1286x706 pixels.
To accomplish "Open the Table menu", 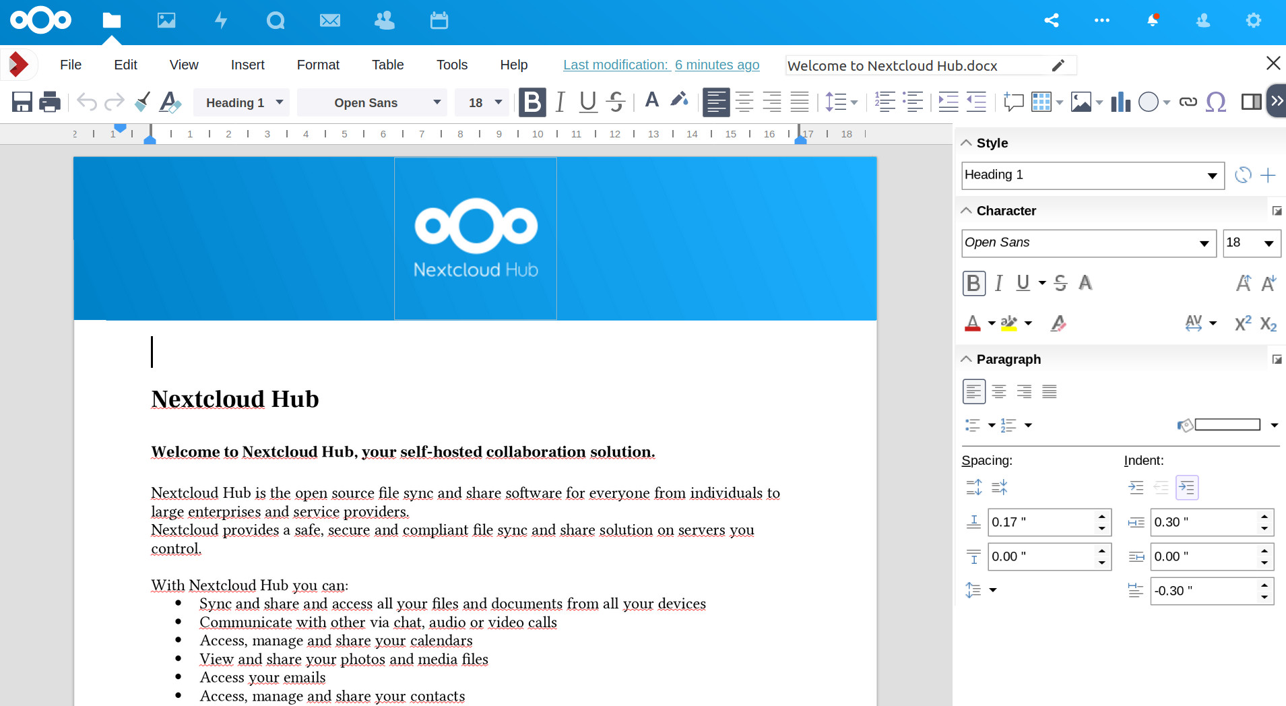I will (387, 65).
